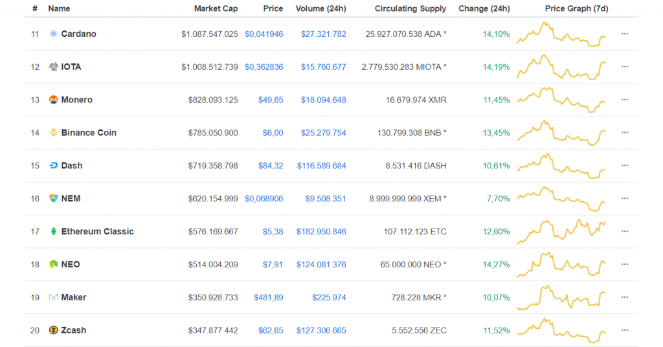Sort by Volume (24h) column header

tap(321, 8)
